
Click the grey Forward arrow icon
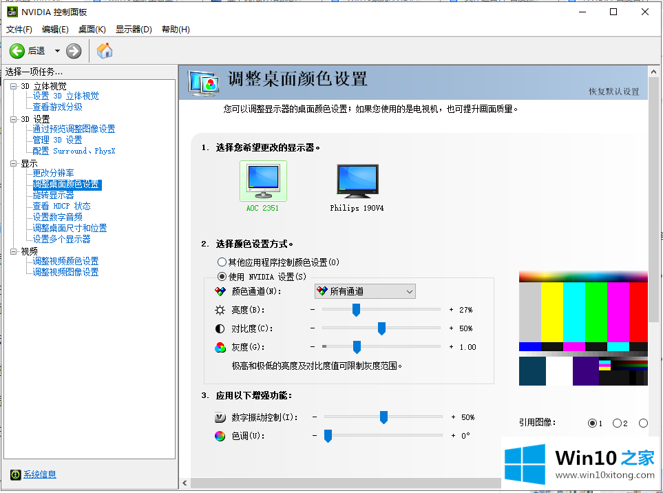tap(74, 51)
